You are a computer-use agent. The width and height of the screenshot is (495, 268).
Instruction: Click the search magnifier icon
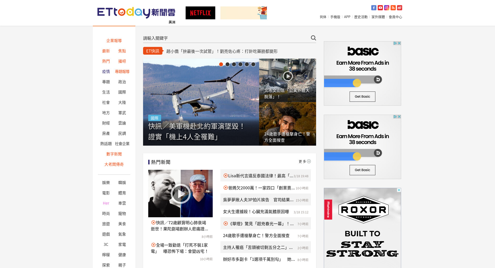313,38
